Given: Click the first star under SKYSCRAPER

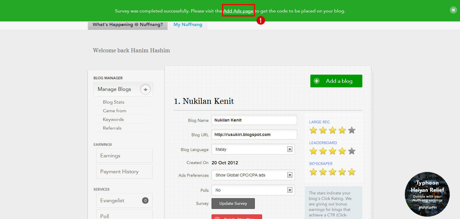Looking at the screenshot, I should tap(313, 172).
